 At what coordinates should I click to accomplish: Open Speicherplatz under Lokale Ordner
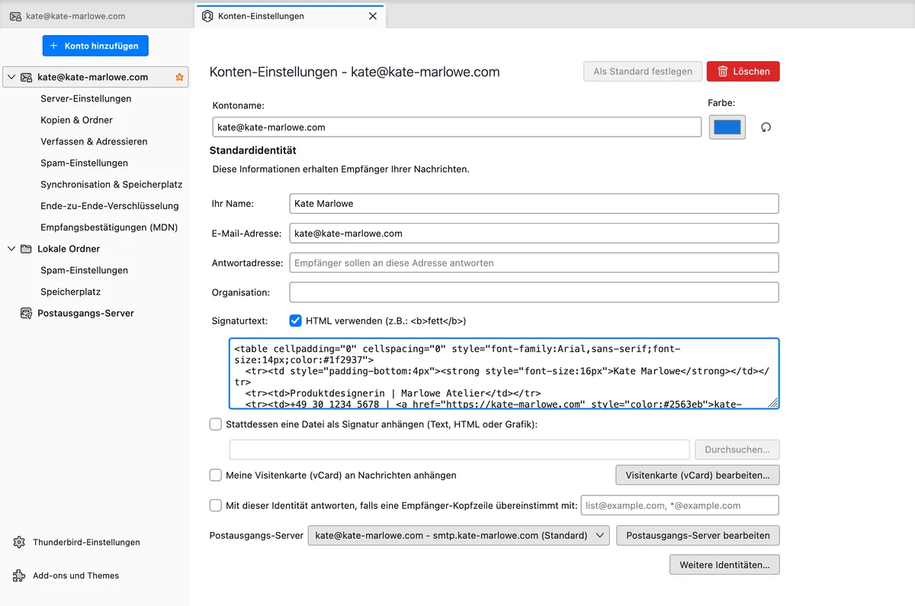[x=70, y=292]
